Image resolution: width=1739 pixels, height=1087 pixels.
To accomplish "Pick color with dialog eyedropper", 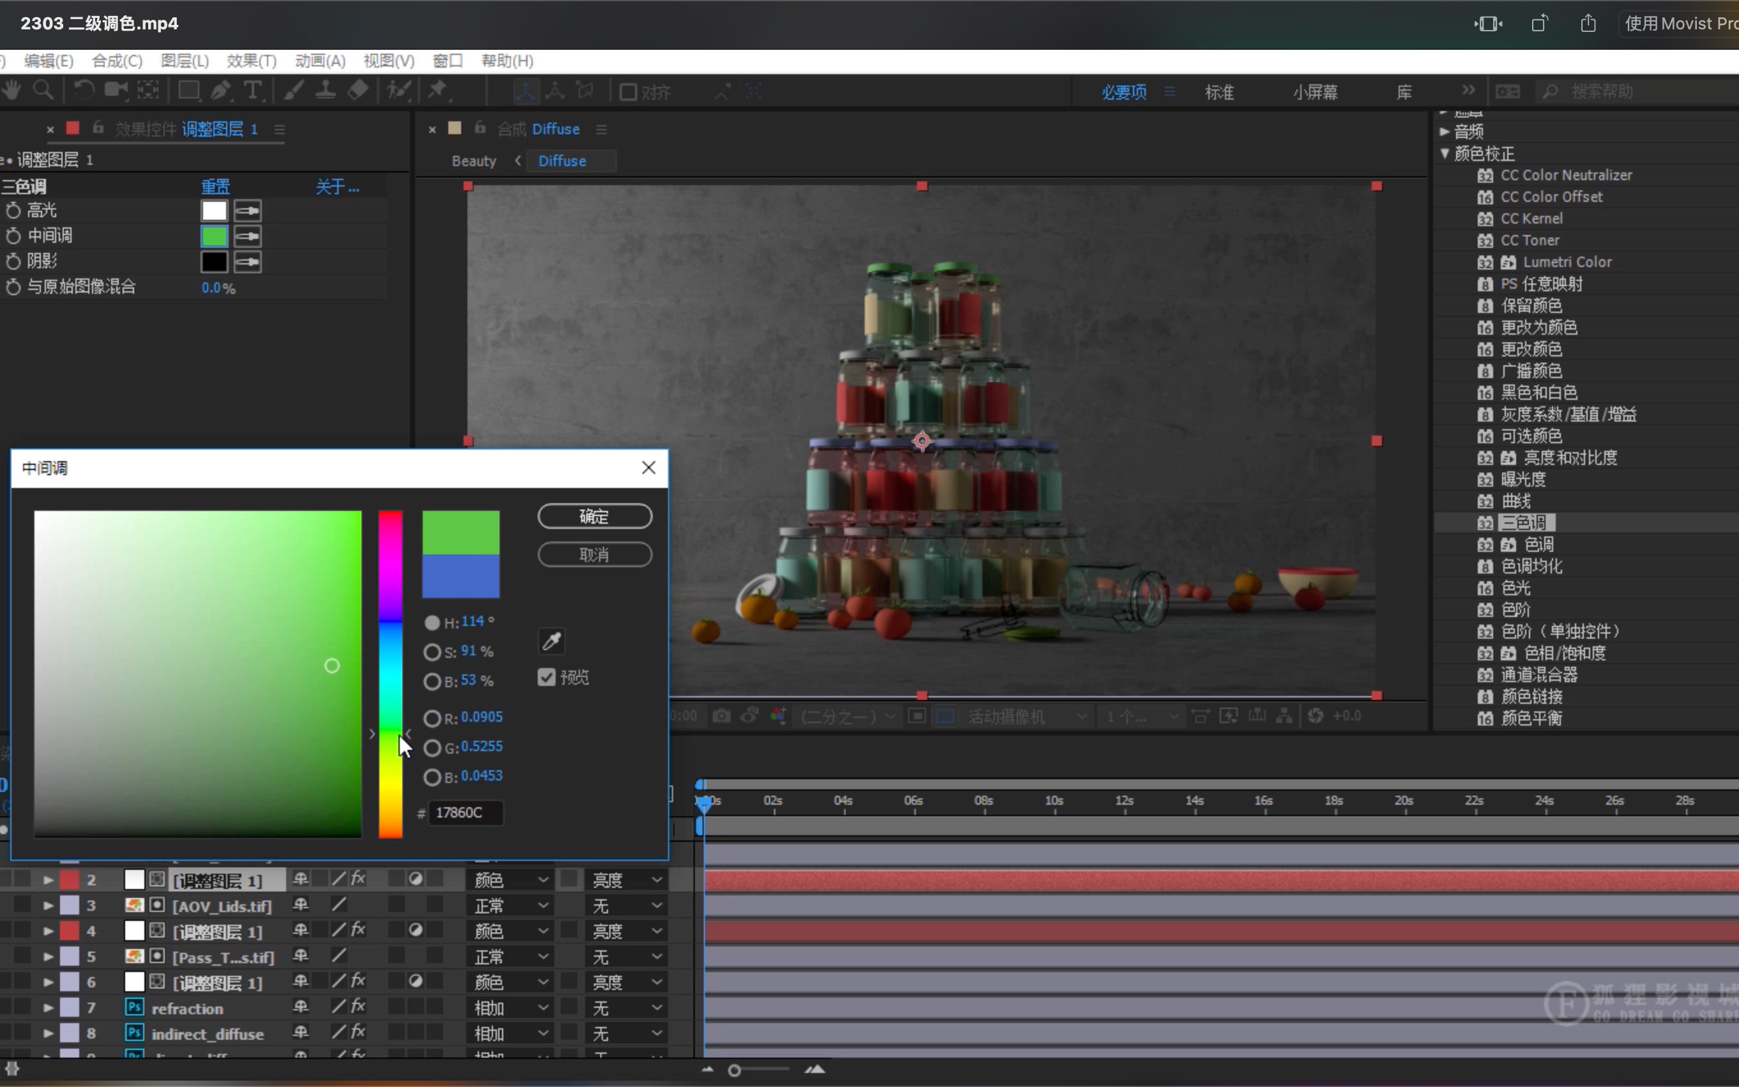I will click(551, 641).
